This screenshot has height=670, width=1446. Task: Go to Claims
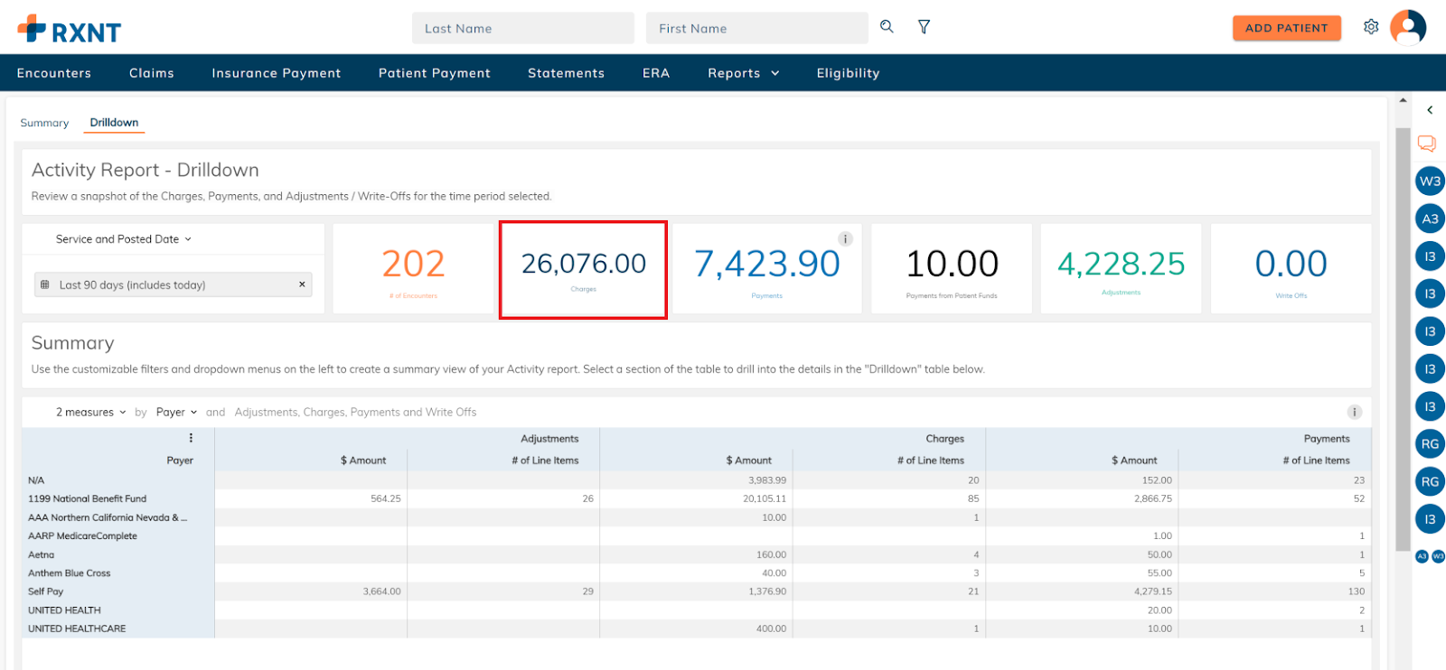click(x=152, y=73)
